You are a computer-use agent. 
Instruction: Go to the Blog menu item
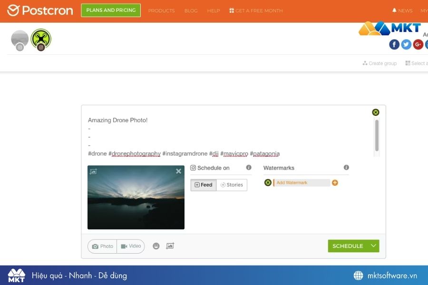pyautogui.click(x=191, y=10)
